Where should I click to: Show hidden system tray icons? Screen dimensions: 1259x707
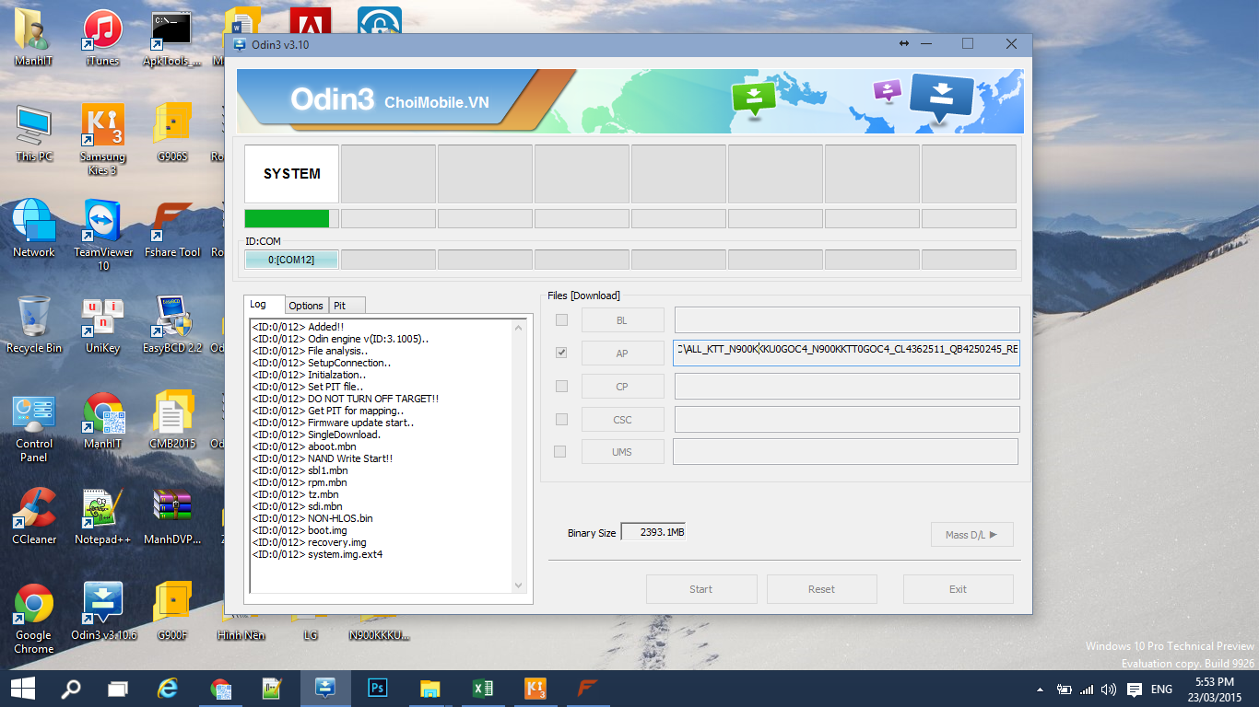pos(1041,689)
